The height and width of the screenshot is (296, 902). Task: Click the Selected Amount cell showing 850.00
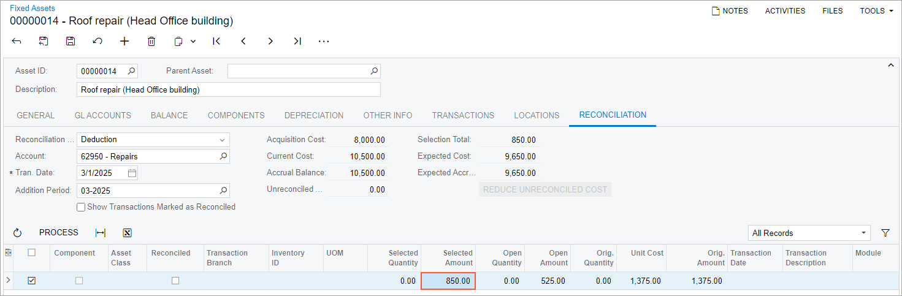click(x=448, y=281)
